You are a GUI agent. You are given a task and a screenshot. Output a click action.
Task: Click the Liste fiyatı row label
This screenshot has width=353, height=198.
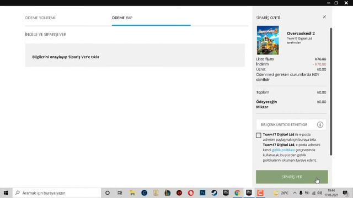tap(265, 59)
